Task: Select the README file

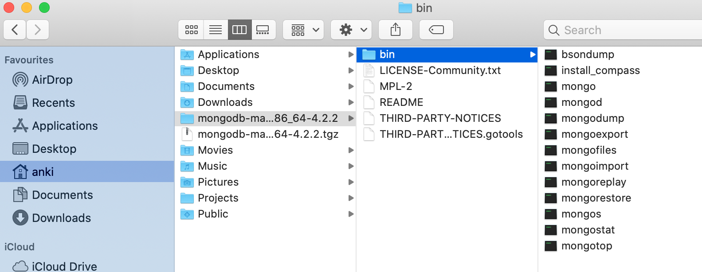Action: 447,102
